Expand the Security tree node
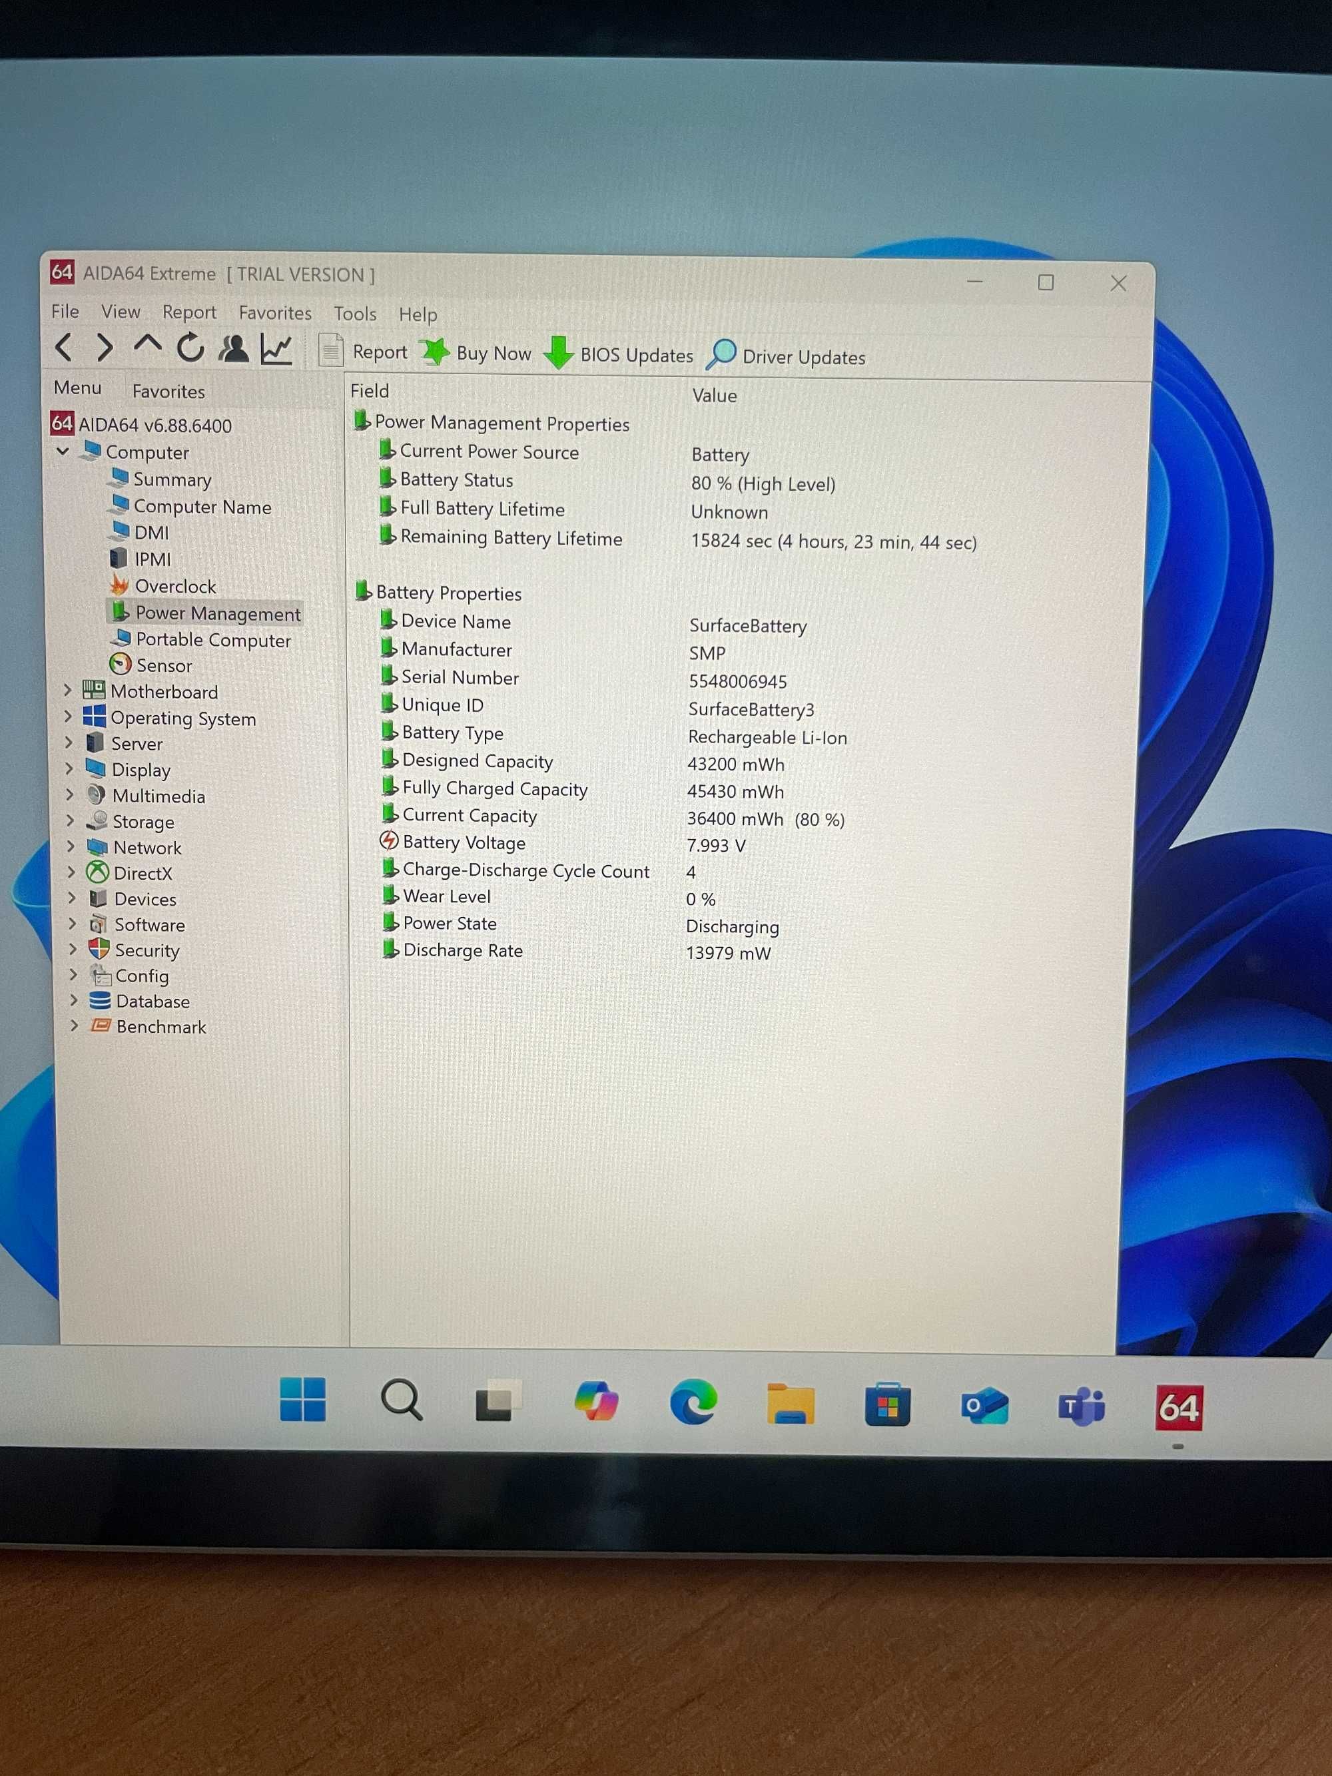Viewport: 1332px width, 1776px height. point(72,949)
